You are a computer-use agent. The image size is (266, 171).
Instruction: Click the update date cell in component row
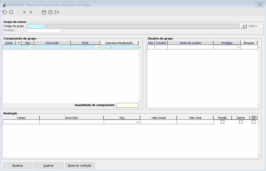click(x=125, y=47)
